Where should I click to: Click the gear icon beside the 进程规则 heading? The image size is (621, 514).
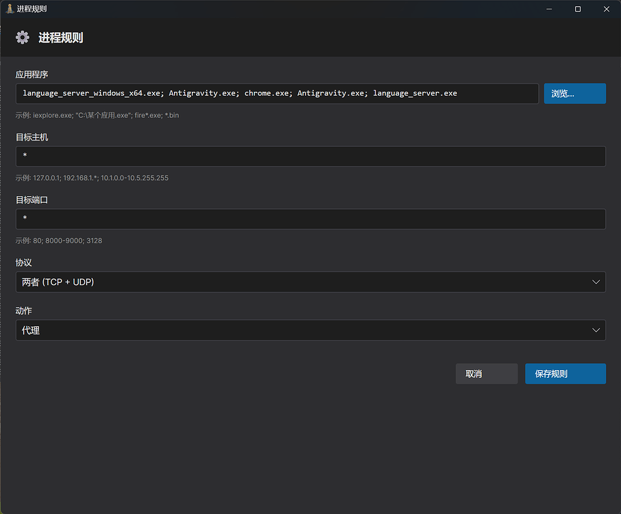coord(22,38)
